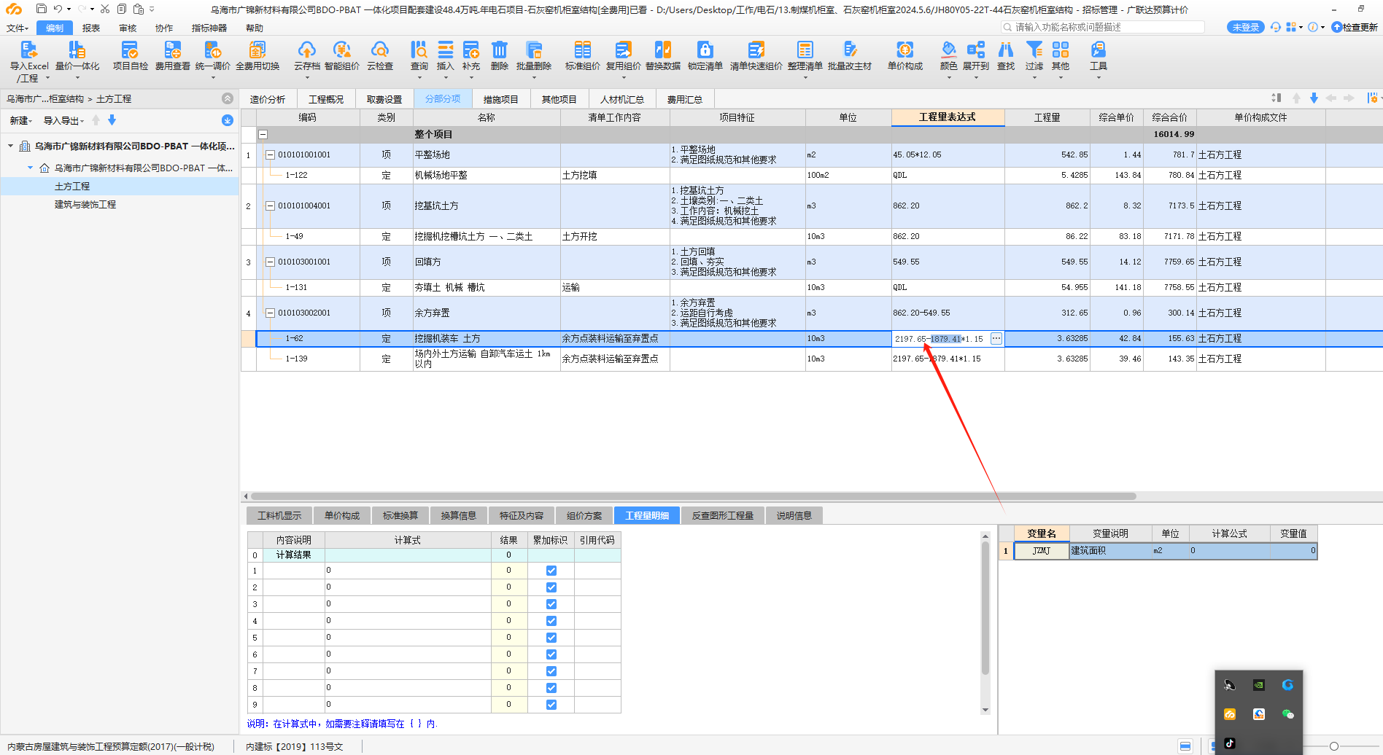Click the 过滤 filter funnel icon
Viewport: 1383px width, 755px height.
tap(1034, 51)
